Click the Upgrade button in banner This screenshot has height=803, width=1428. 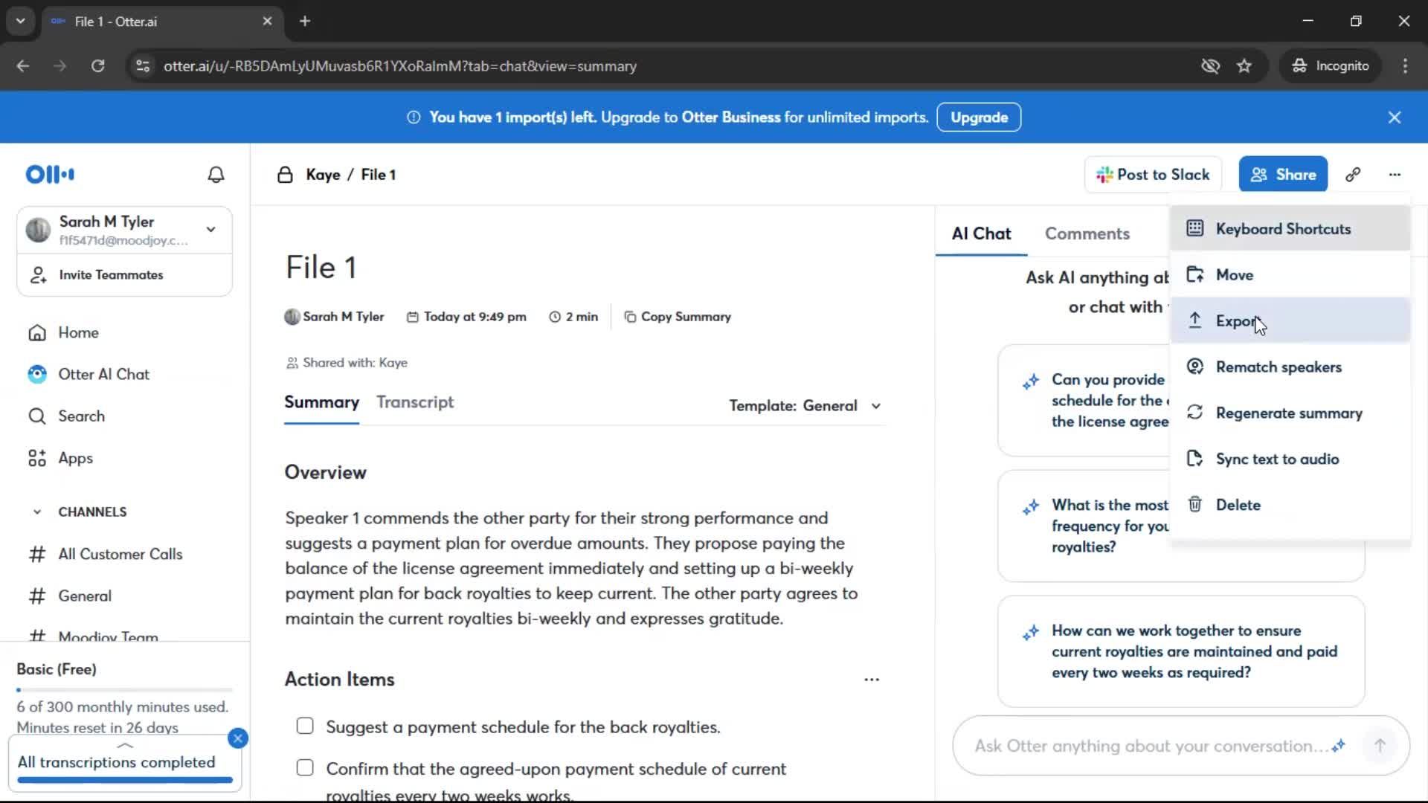pos(979,117)
